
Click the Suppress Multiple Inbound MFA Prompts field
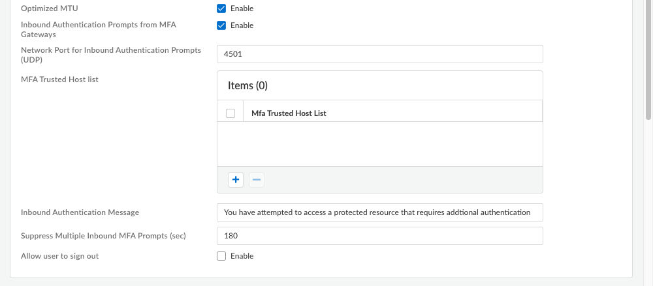tap(379, 235)
